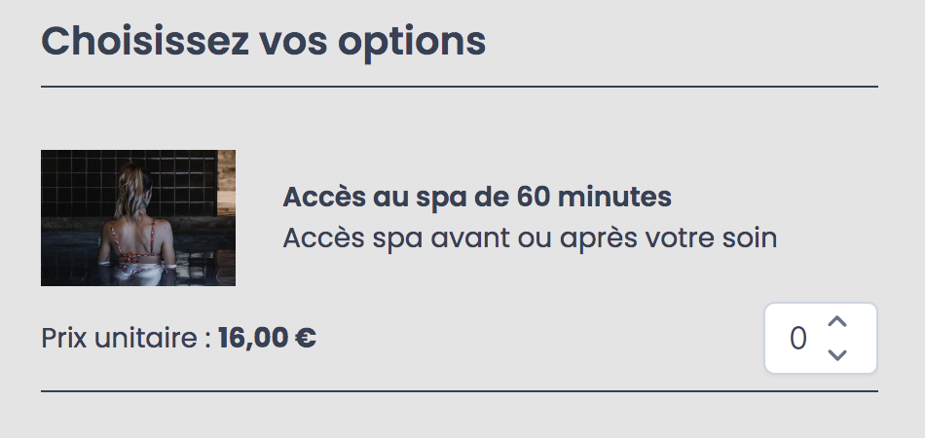Click the water surface in the spa photo
This screenshot has width=925, height=438.
tap(201, 259)
